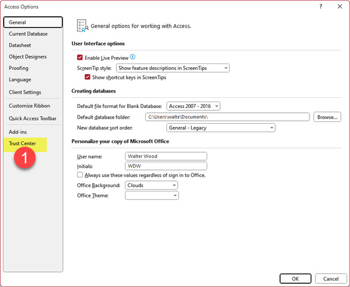Open the Office Theme dropdown
The image size is (350, 287).
click(x=152, y=196)
